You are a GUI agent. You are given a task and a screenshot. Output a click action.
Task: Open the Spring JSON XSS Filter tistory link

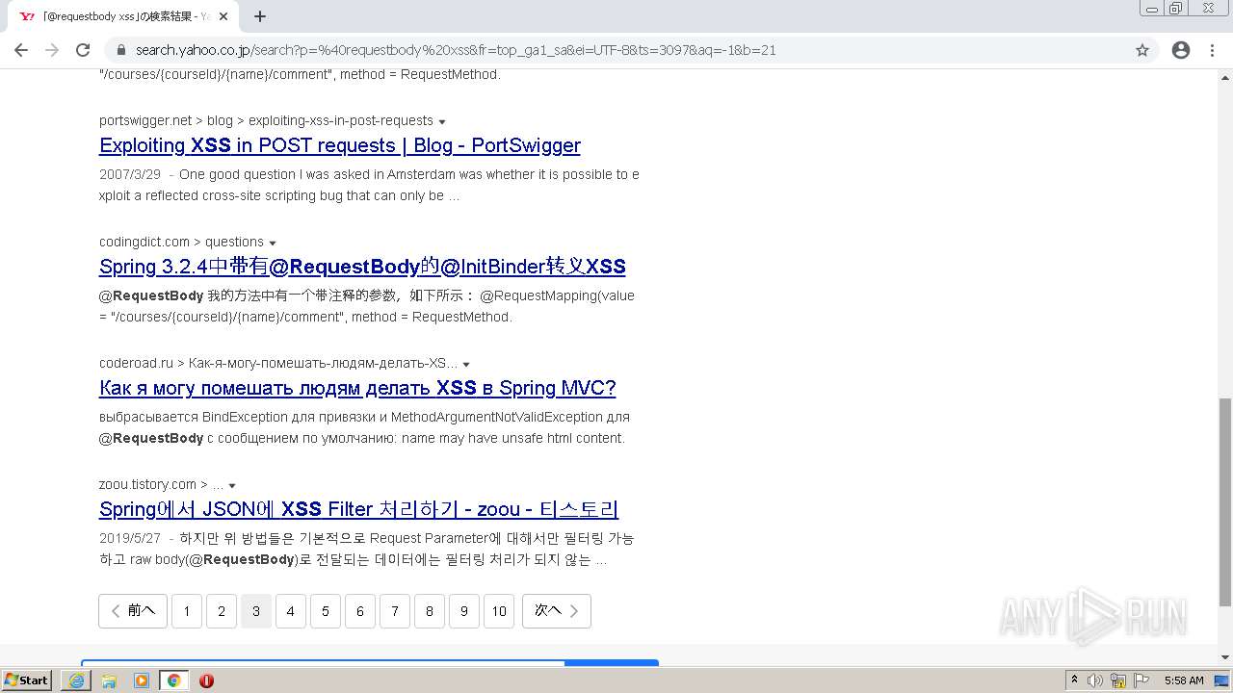click(358, 509)
